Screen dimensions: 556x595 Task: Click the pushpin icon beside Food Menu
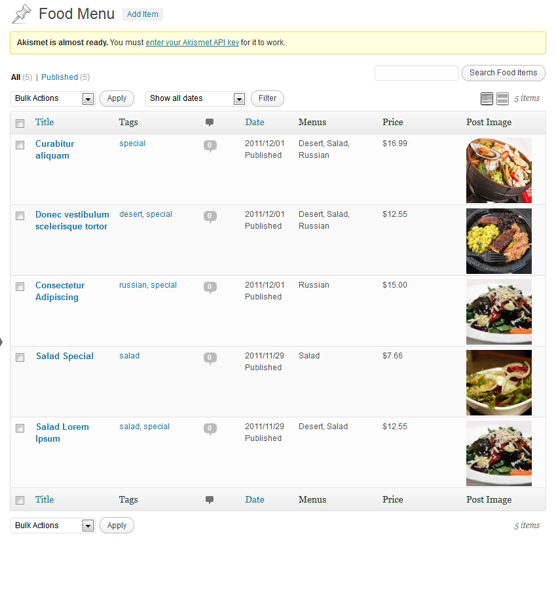pos(20,13)
